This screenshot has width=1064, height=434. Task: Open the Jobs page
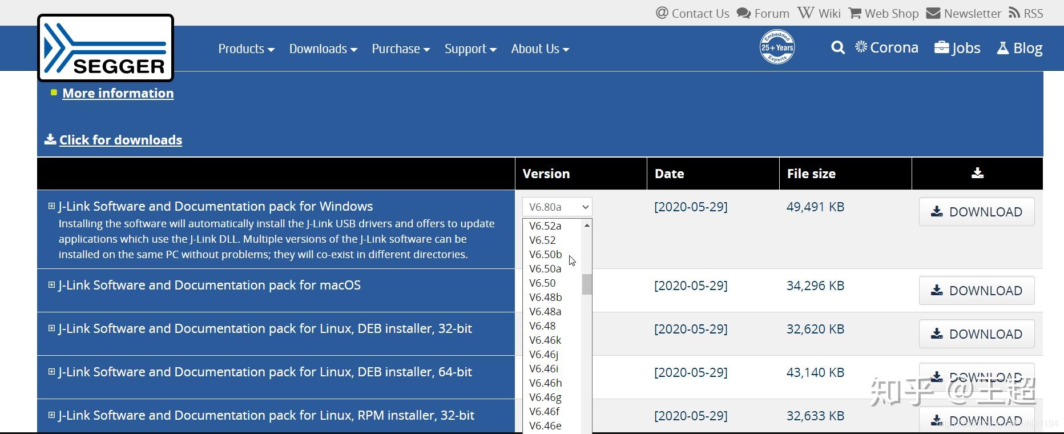click(x=957, y=48)
